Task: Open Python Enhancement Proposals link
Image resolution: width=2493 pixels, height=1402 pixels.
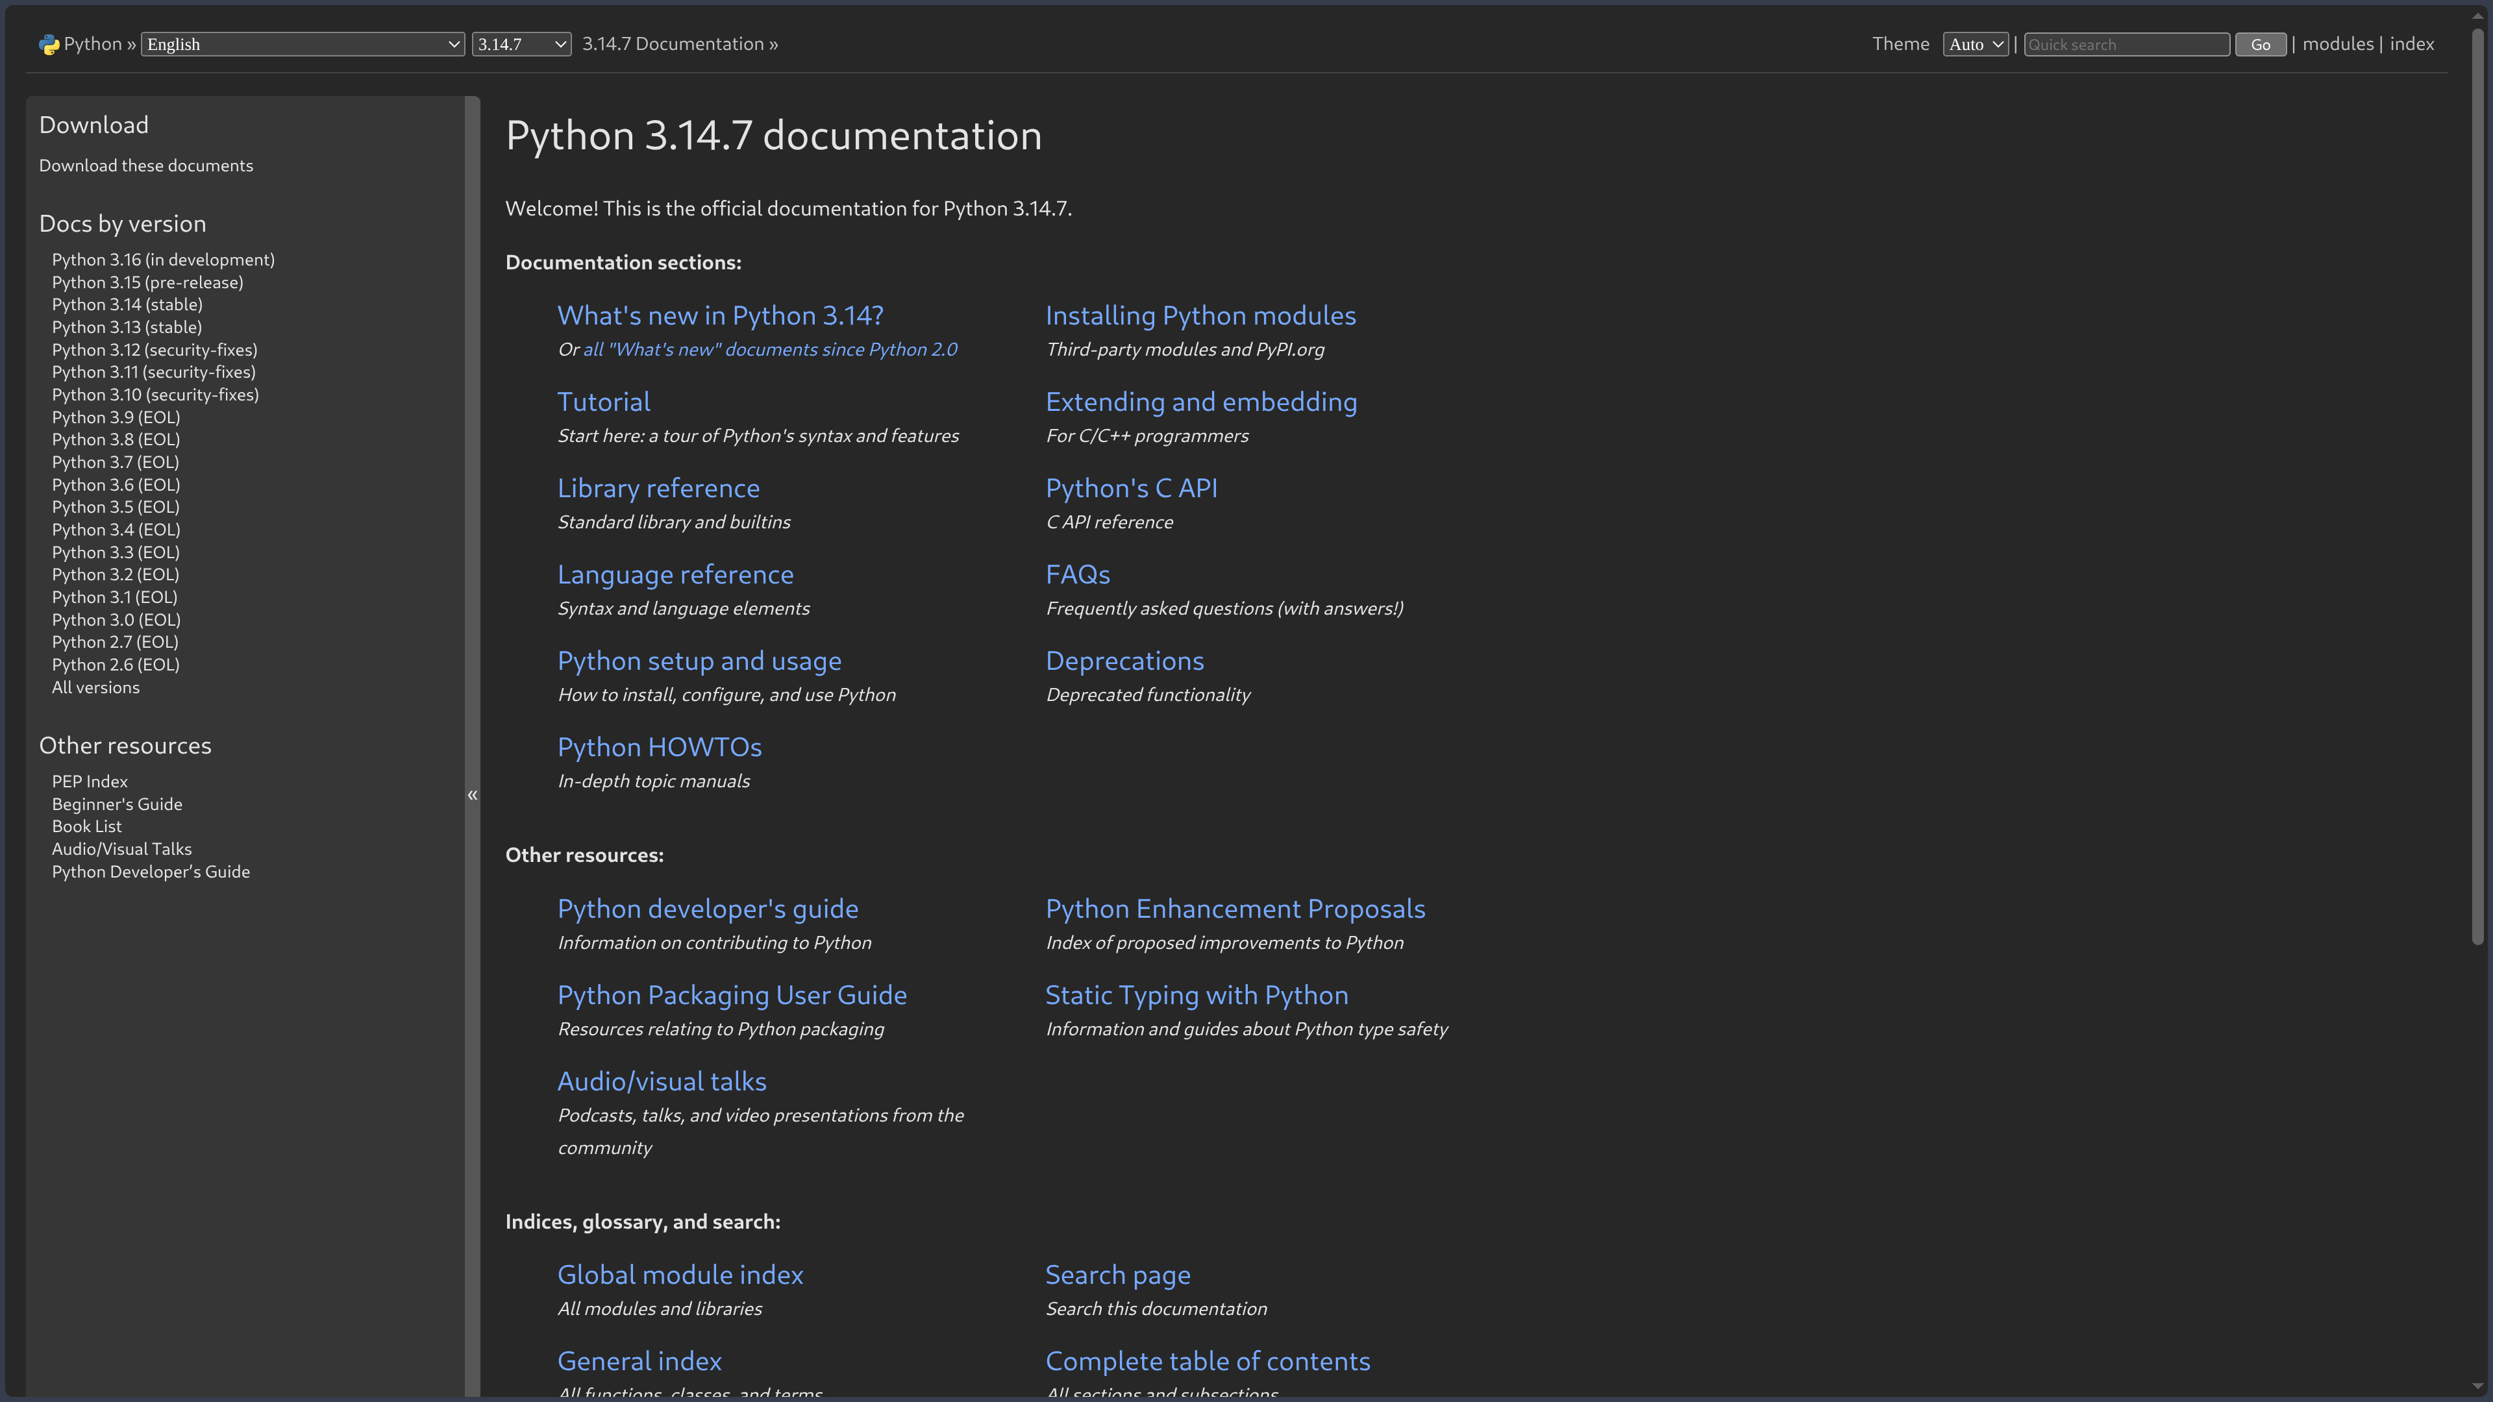Action: coord(1235,909)
